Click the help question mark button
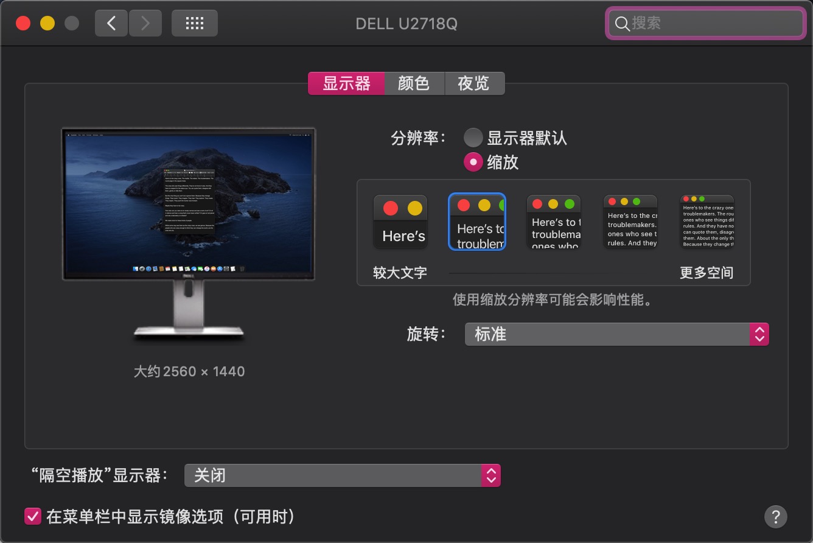 coord(776,516)
